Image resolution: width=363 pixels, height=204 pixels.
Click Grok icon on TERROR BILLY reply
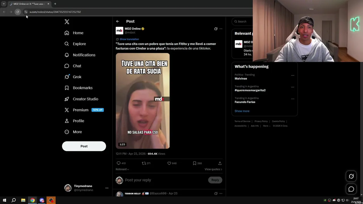pos(216,194)
